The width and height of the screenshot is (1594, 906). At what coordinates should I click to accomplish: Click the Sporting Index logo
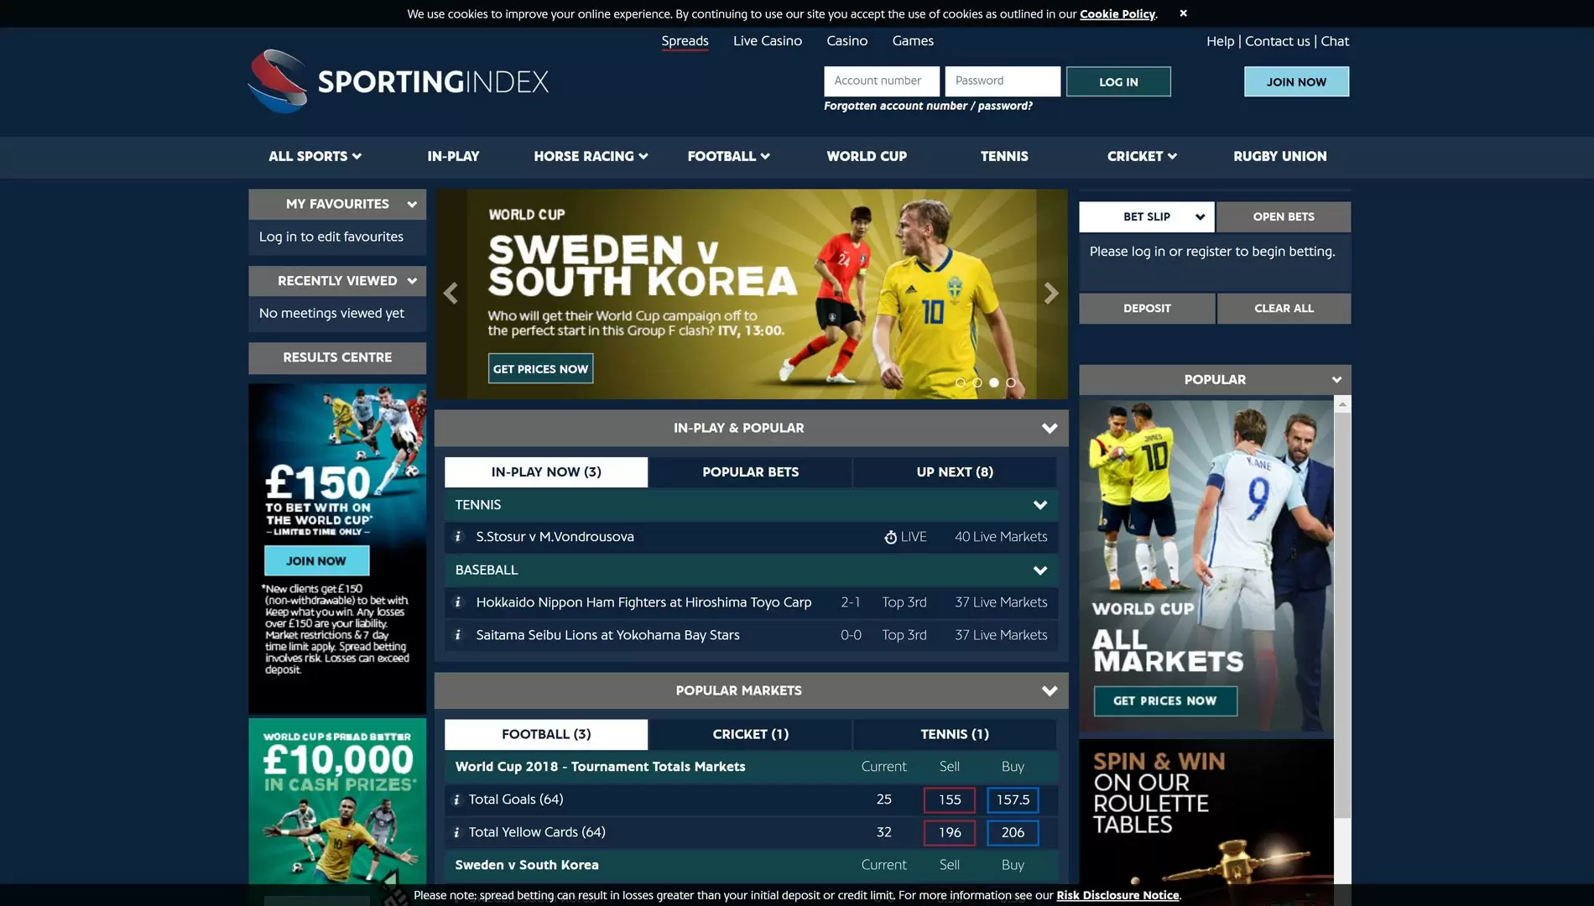click(398, 81)
